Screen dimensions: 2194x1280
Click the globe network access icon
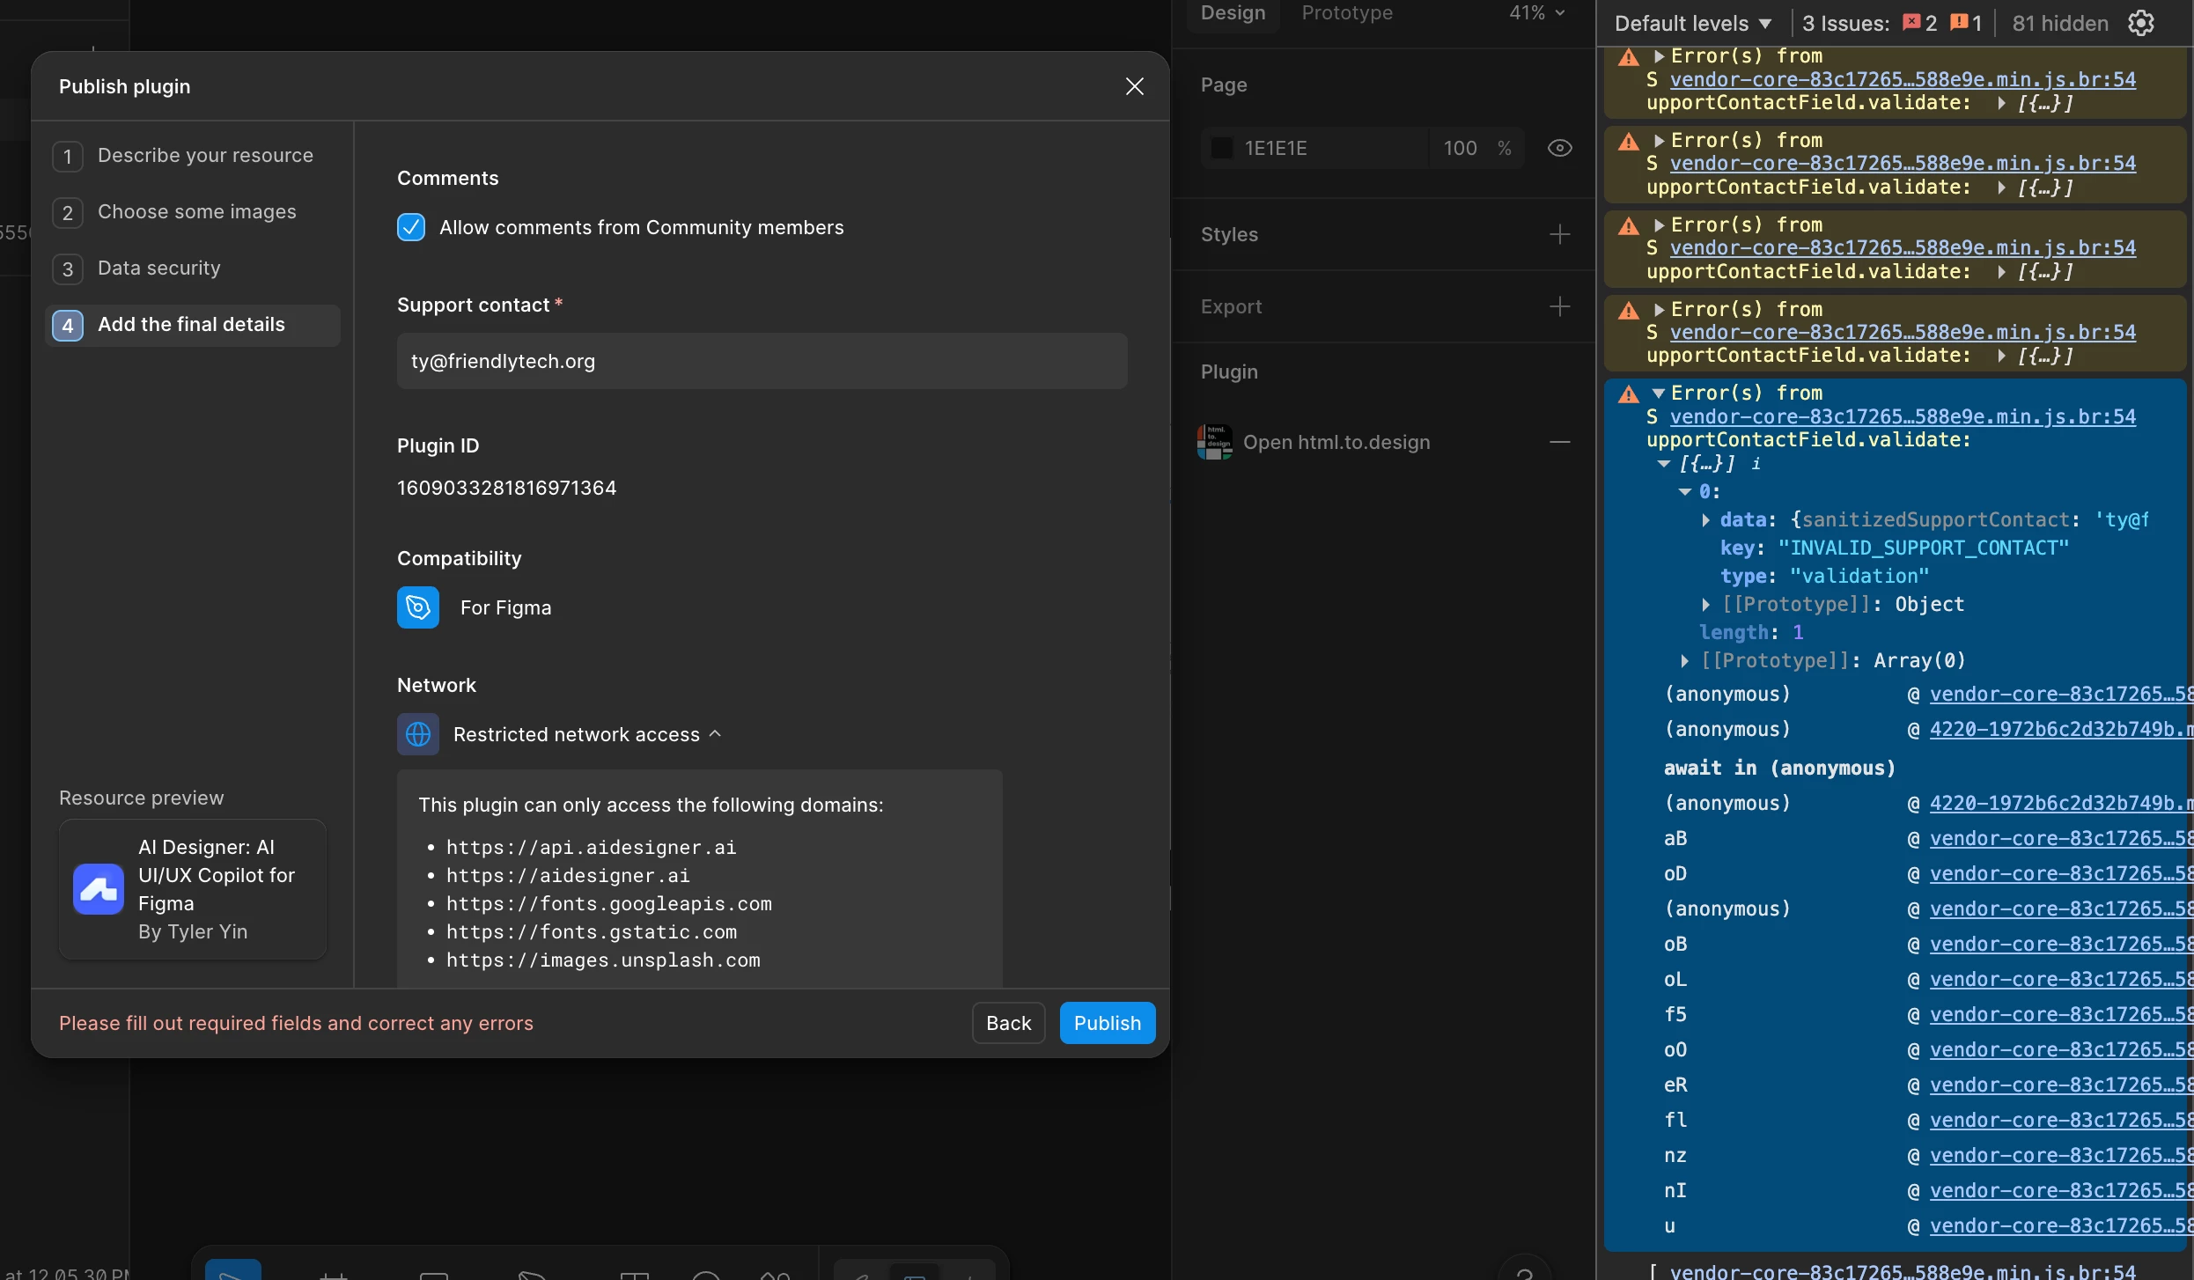coord(417,734)
